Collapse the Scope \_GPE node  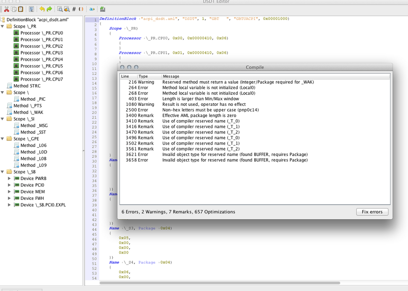pos(3,139)
